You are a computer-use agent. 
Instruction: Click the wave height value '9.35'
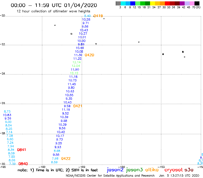(69, 99)
